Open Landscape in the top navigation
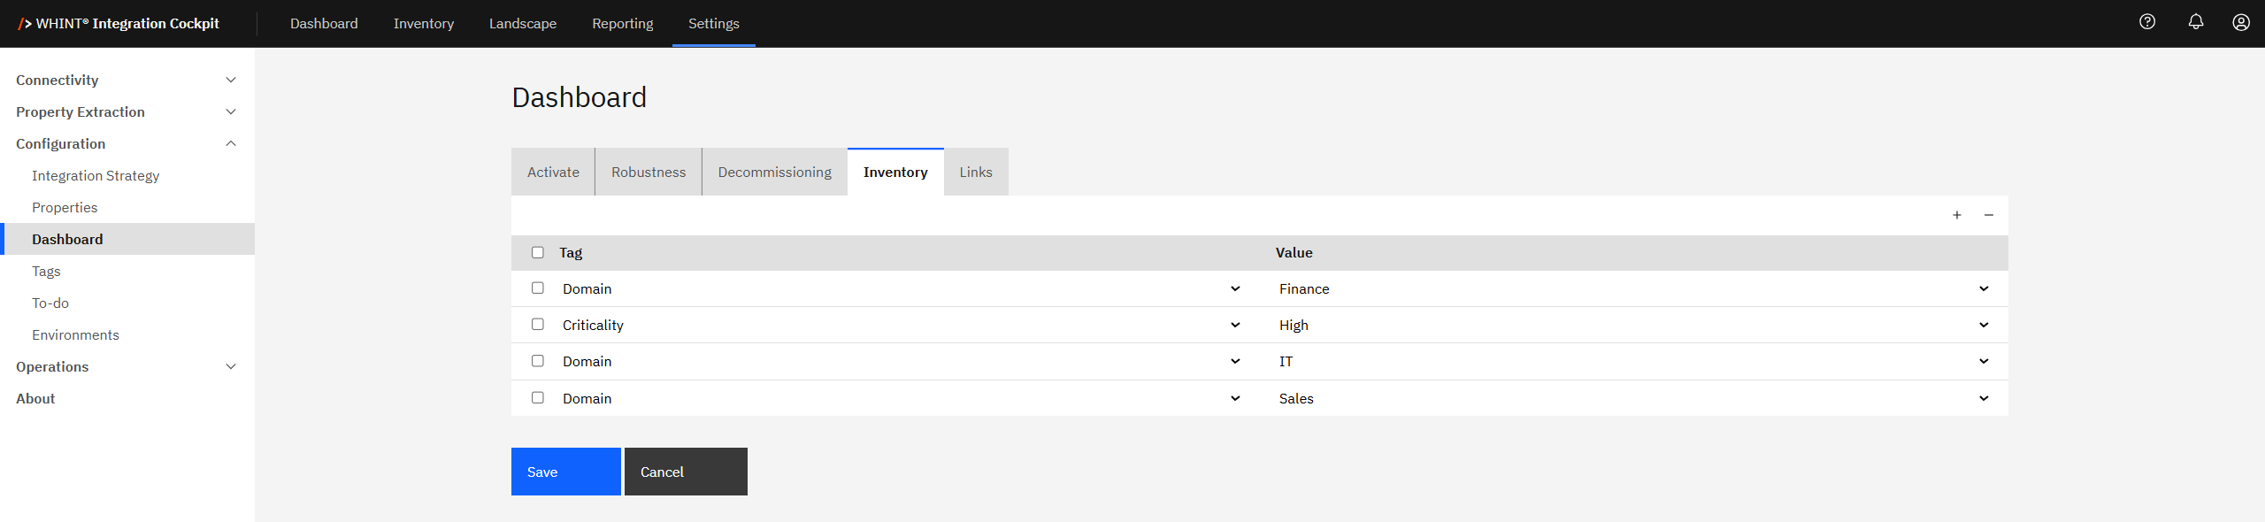Screen dimensions: 2265x522 [x=522, y=24]
